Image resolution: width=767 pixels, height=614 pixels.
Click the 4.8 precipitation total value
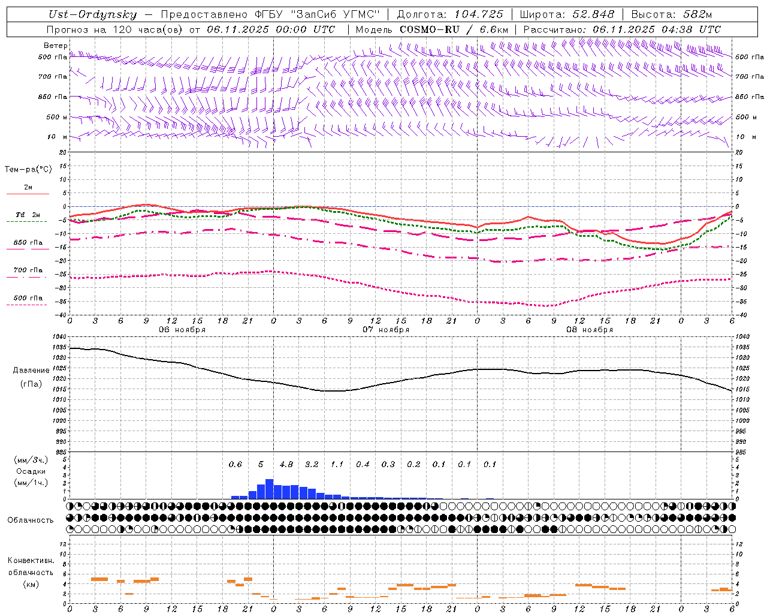[x=286, y=464]
